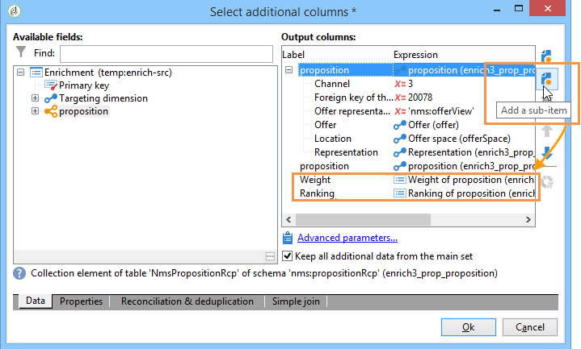Switch to the Properties tab
Viewport: 581px width, 349px height.
[81, 301]
